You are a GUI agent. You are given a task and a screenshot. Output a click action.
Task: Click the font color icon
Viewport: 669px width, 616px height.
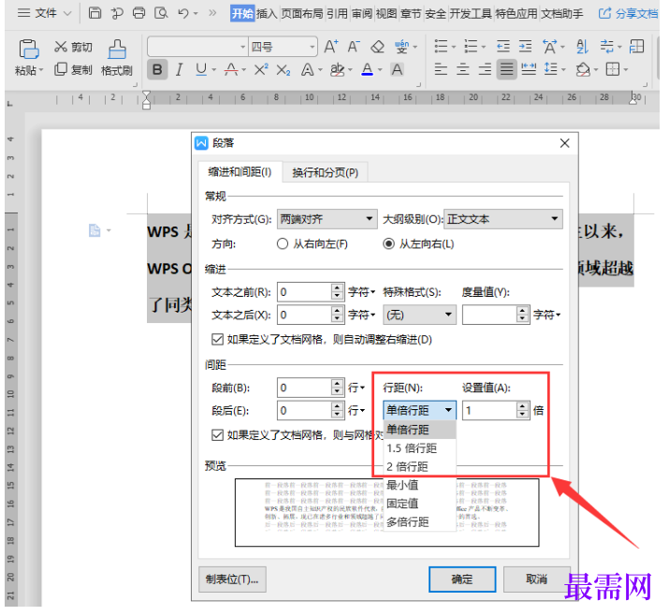[x=367, y=69]
